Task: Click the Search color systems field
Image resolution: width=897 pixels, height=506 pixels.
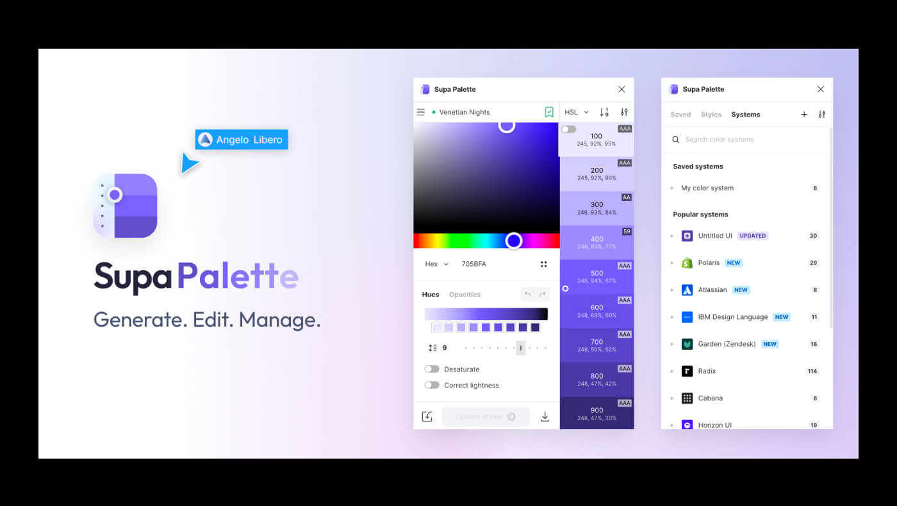Action: pos(746,140)
